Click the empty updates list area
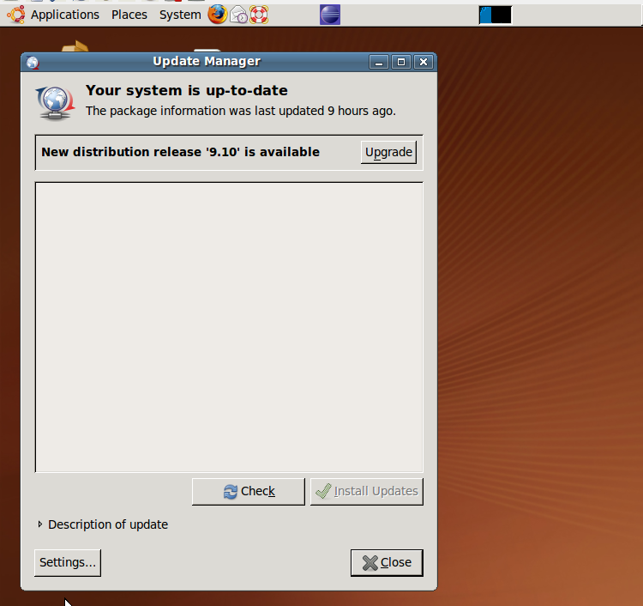This screenshot has height=606, width=643. coord(229,327)
